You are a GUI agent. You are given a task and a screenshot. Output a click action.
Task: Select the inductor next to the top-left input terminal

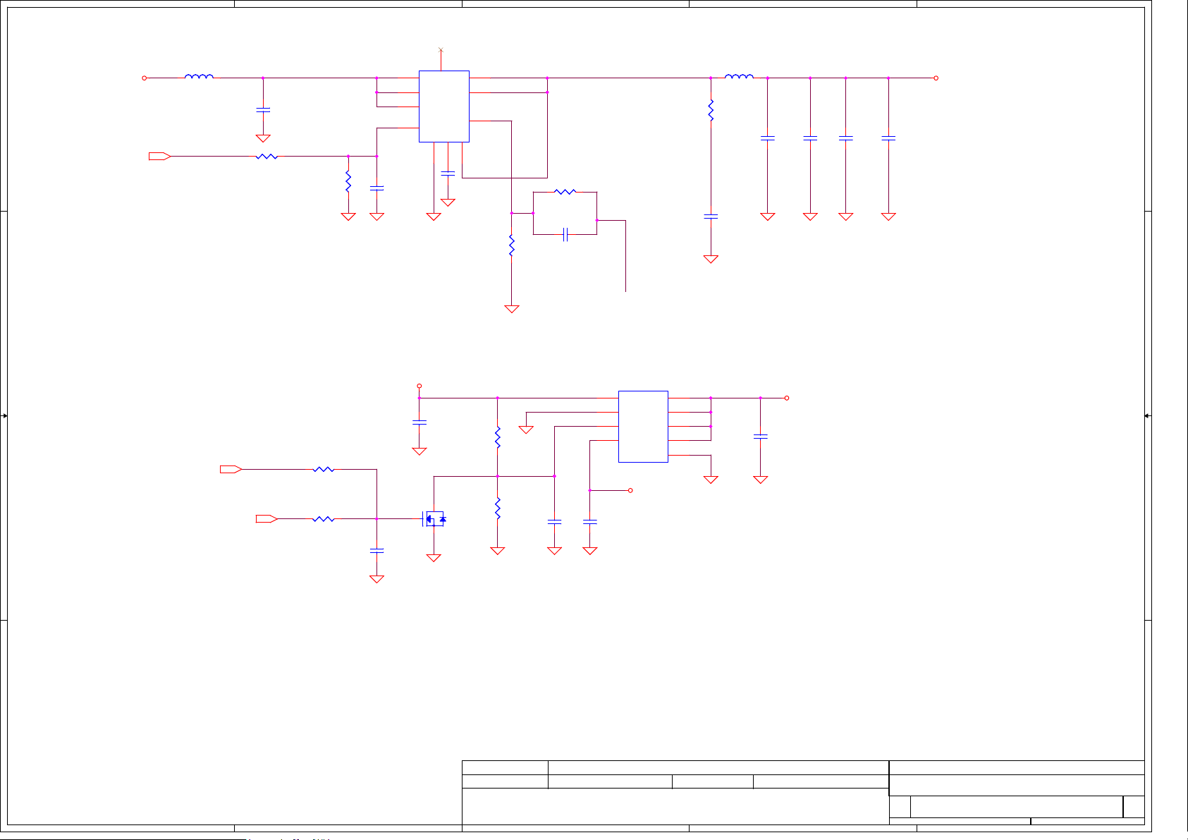[x=199, y=76]
